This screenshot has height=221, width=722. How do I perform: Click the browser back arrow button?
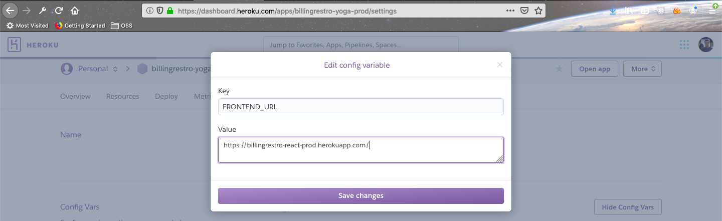click(11, 11)
